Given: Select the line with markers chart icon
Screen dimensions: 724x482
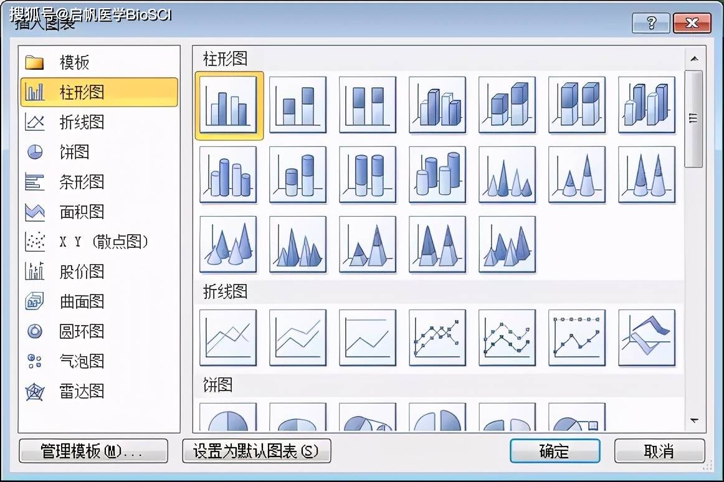Looking at the screenshot, I should pos(437,338).
